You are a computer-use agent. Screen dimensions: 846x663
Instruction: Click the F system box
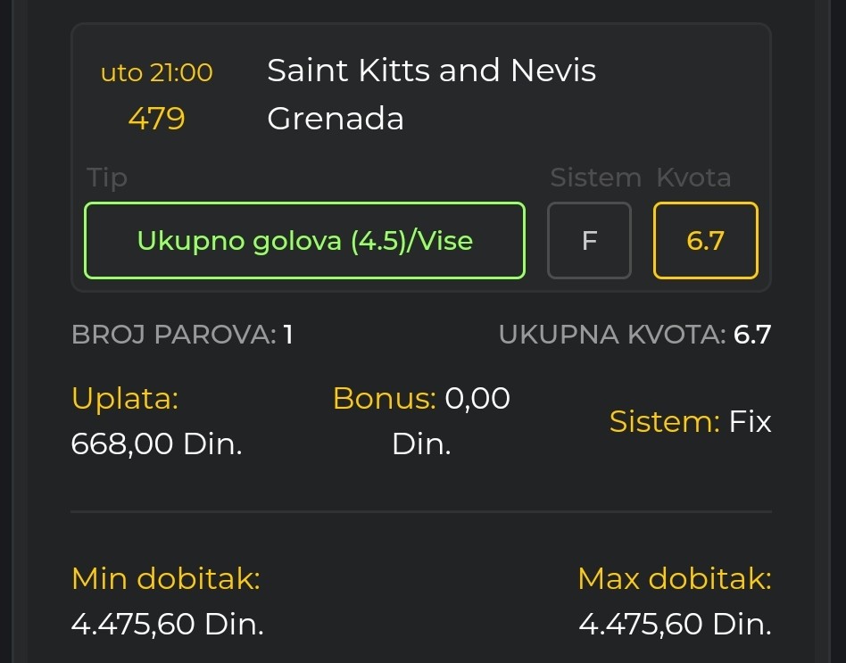(589, 241)
